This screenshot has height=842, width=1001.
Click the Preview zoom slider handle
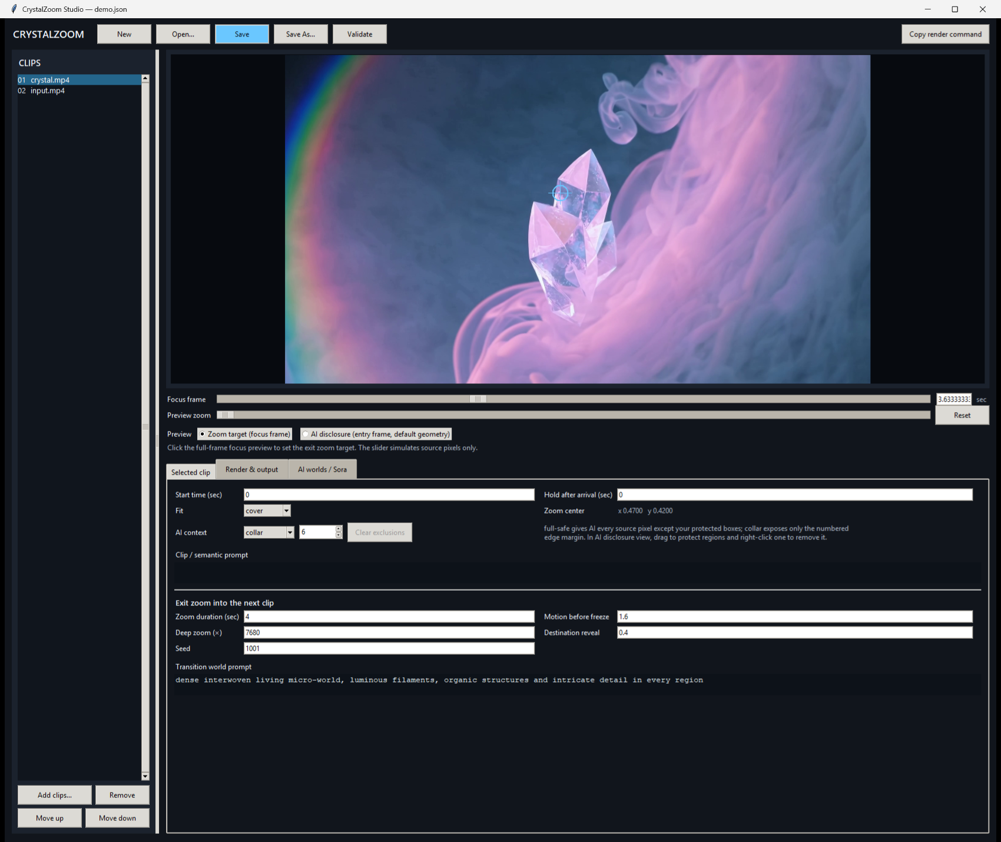226,415
